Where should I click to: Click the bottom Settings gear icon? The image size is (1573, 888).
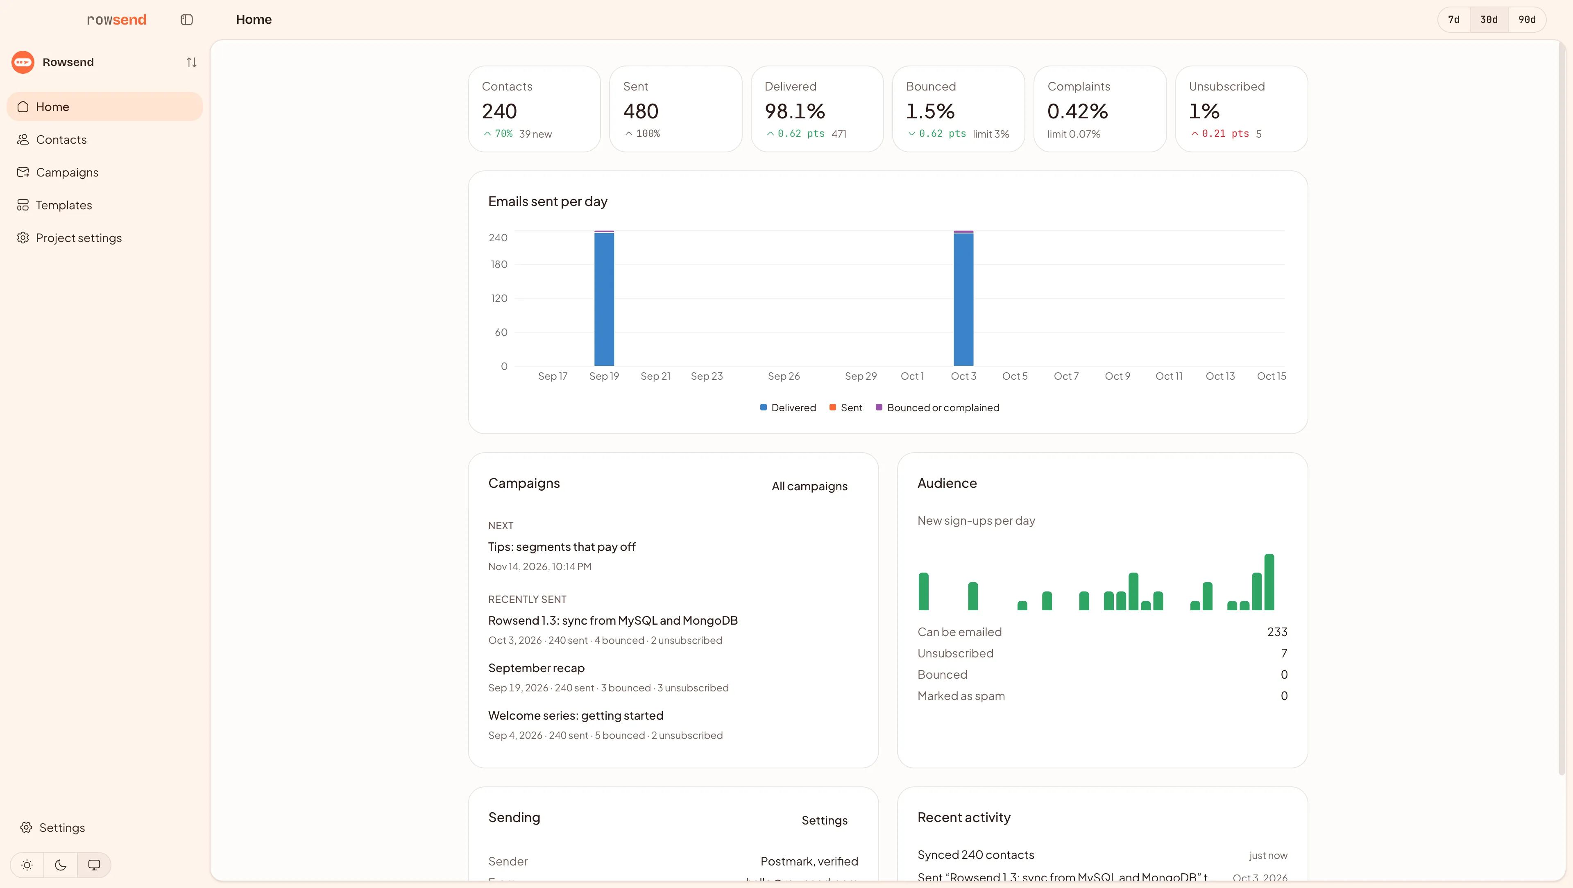pyautogui.click(x=26, y=828)
